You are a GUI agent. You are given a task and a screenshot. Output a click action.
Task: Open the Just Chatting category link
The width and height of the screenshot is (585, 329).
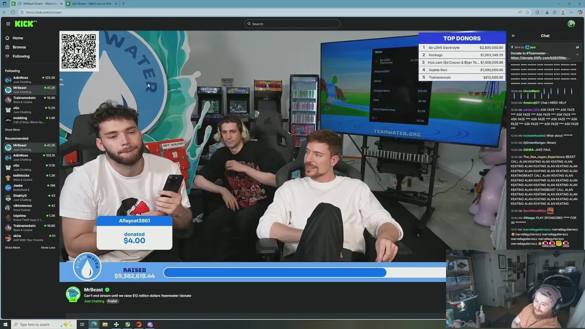point(94,301)
